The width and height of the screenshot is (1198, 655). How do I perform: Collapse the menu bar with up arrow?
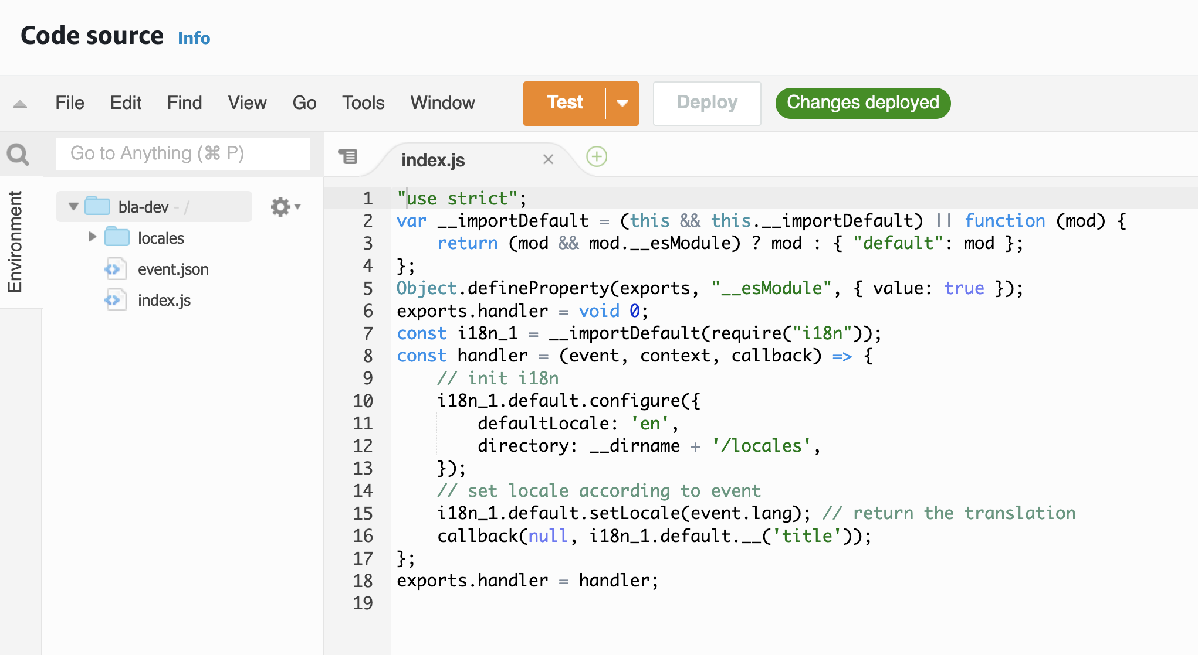(20, 104)
